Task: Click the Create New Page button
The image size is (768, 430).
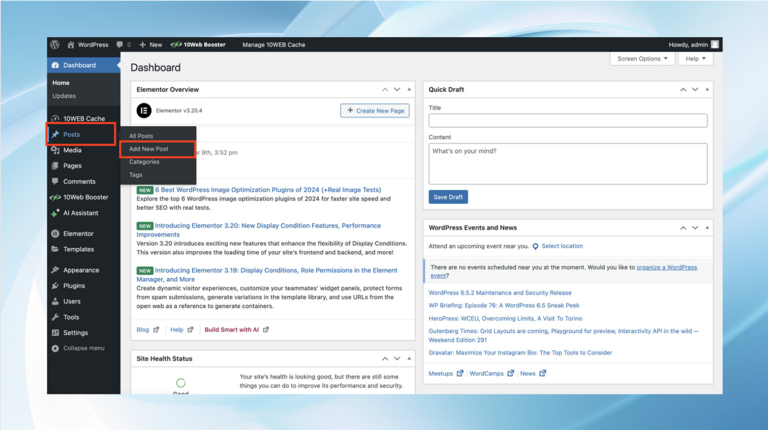Action: click(x=375, y=110)
